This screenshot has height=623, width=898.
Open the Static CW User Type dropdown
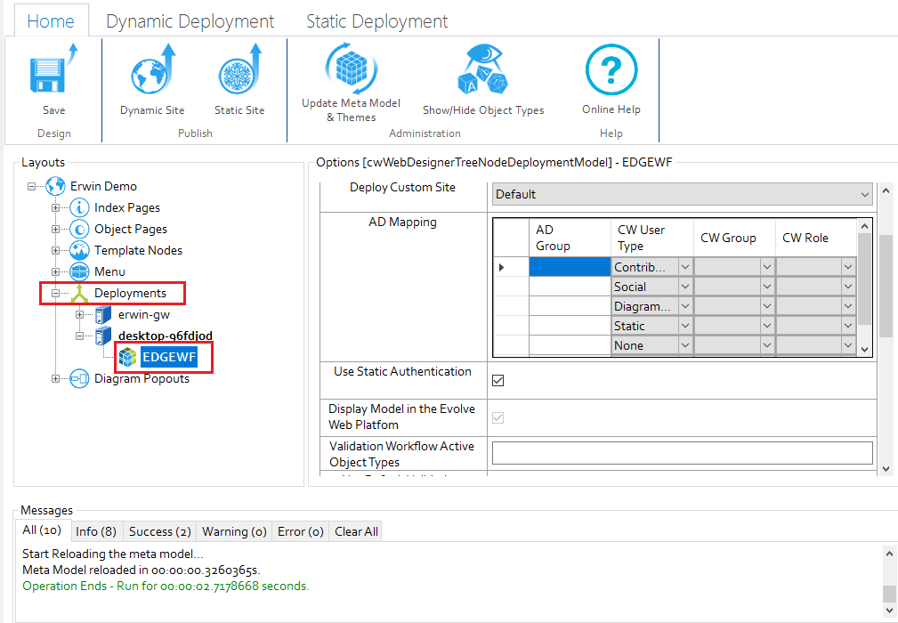click(684, 327)
